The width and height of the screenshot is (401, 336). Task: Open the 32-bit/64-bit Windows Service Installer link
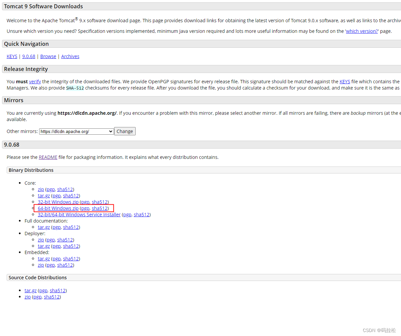[79, 215]
